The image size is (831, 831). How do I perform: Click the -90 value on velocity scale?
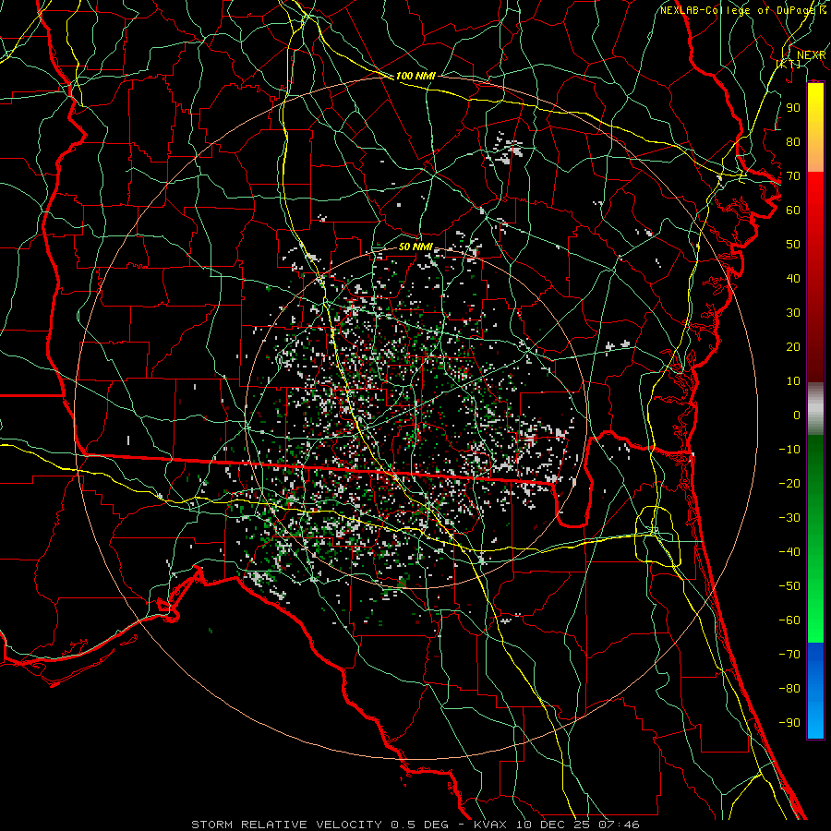789,723
